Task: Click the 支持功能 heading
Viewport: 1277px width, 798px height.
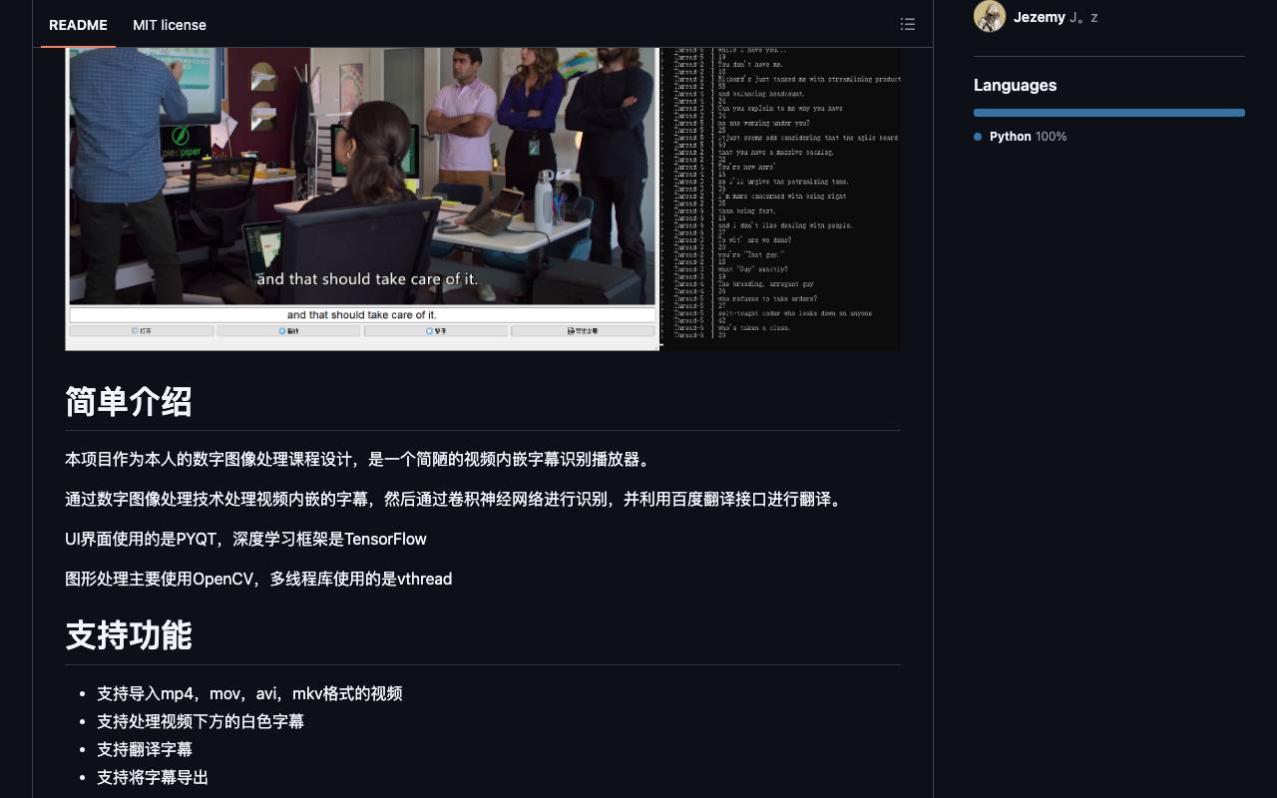Action: (x=129, y=635)
